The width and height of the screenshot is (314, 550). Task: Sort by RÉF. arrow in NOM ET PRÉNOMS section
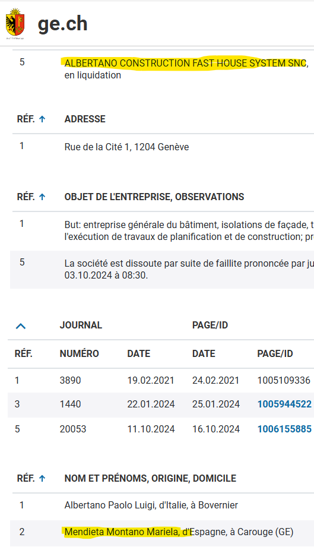42,478
